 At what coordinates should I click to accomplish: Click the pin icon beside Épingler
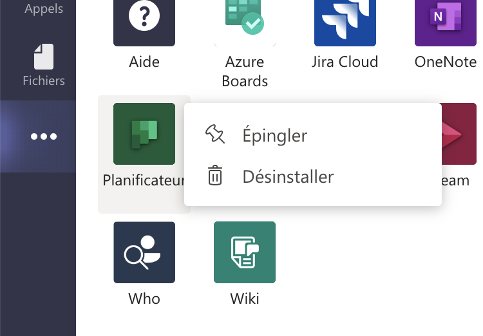click(214, 135)
